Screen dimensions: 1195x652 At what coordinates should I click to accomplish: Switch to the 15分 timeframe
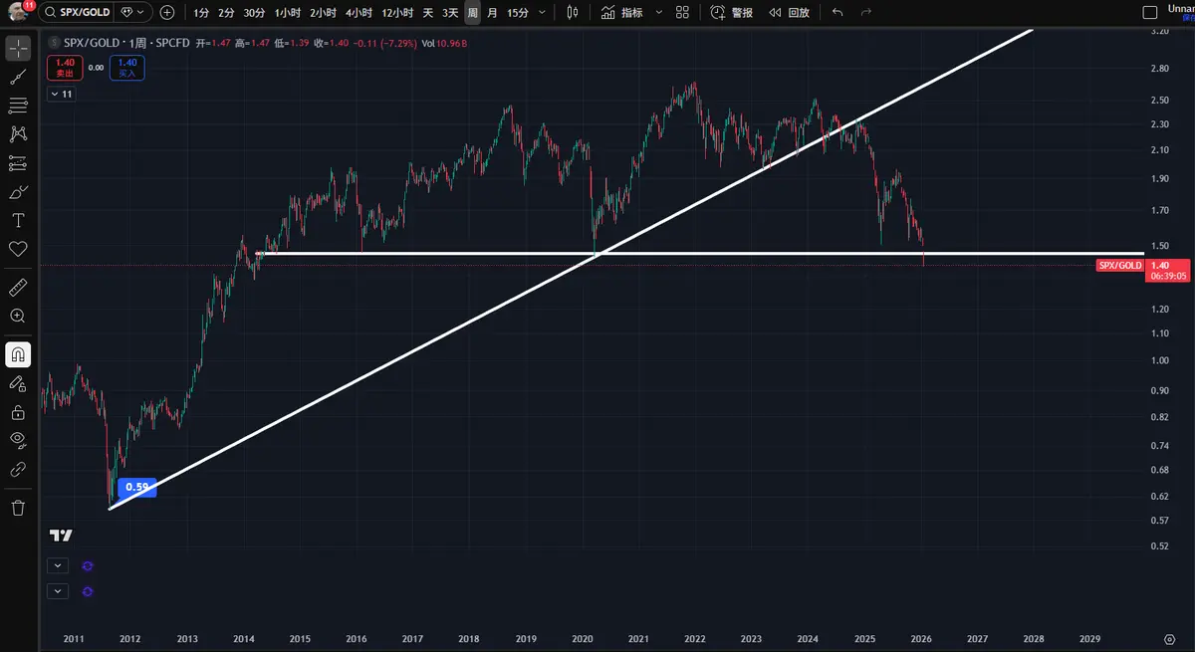tap(518, 13)
